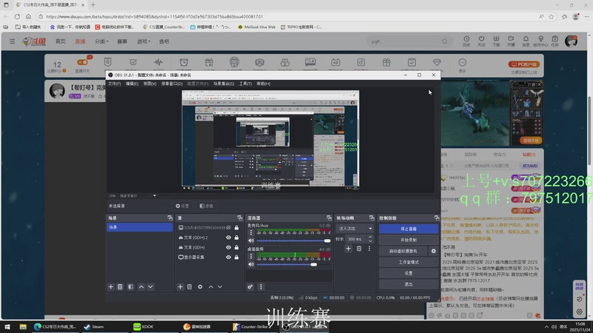Mute the Desktop Audio channel

pos(251,264)
